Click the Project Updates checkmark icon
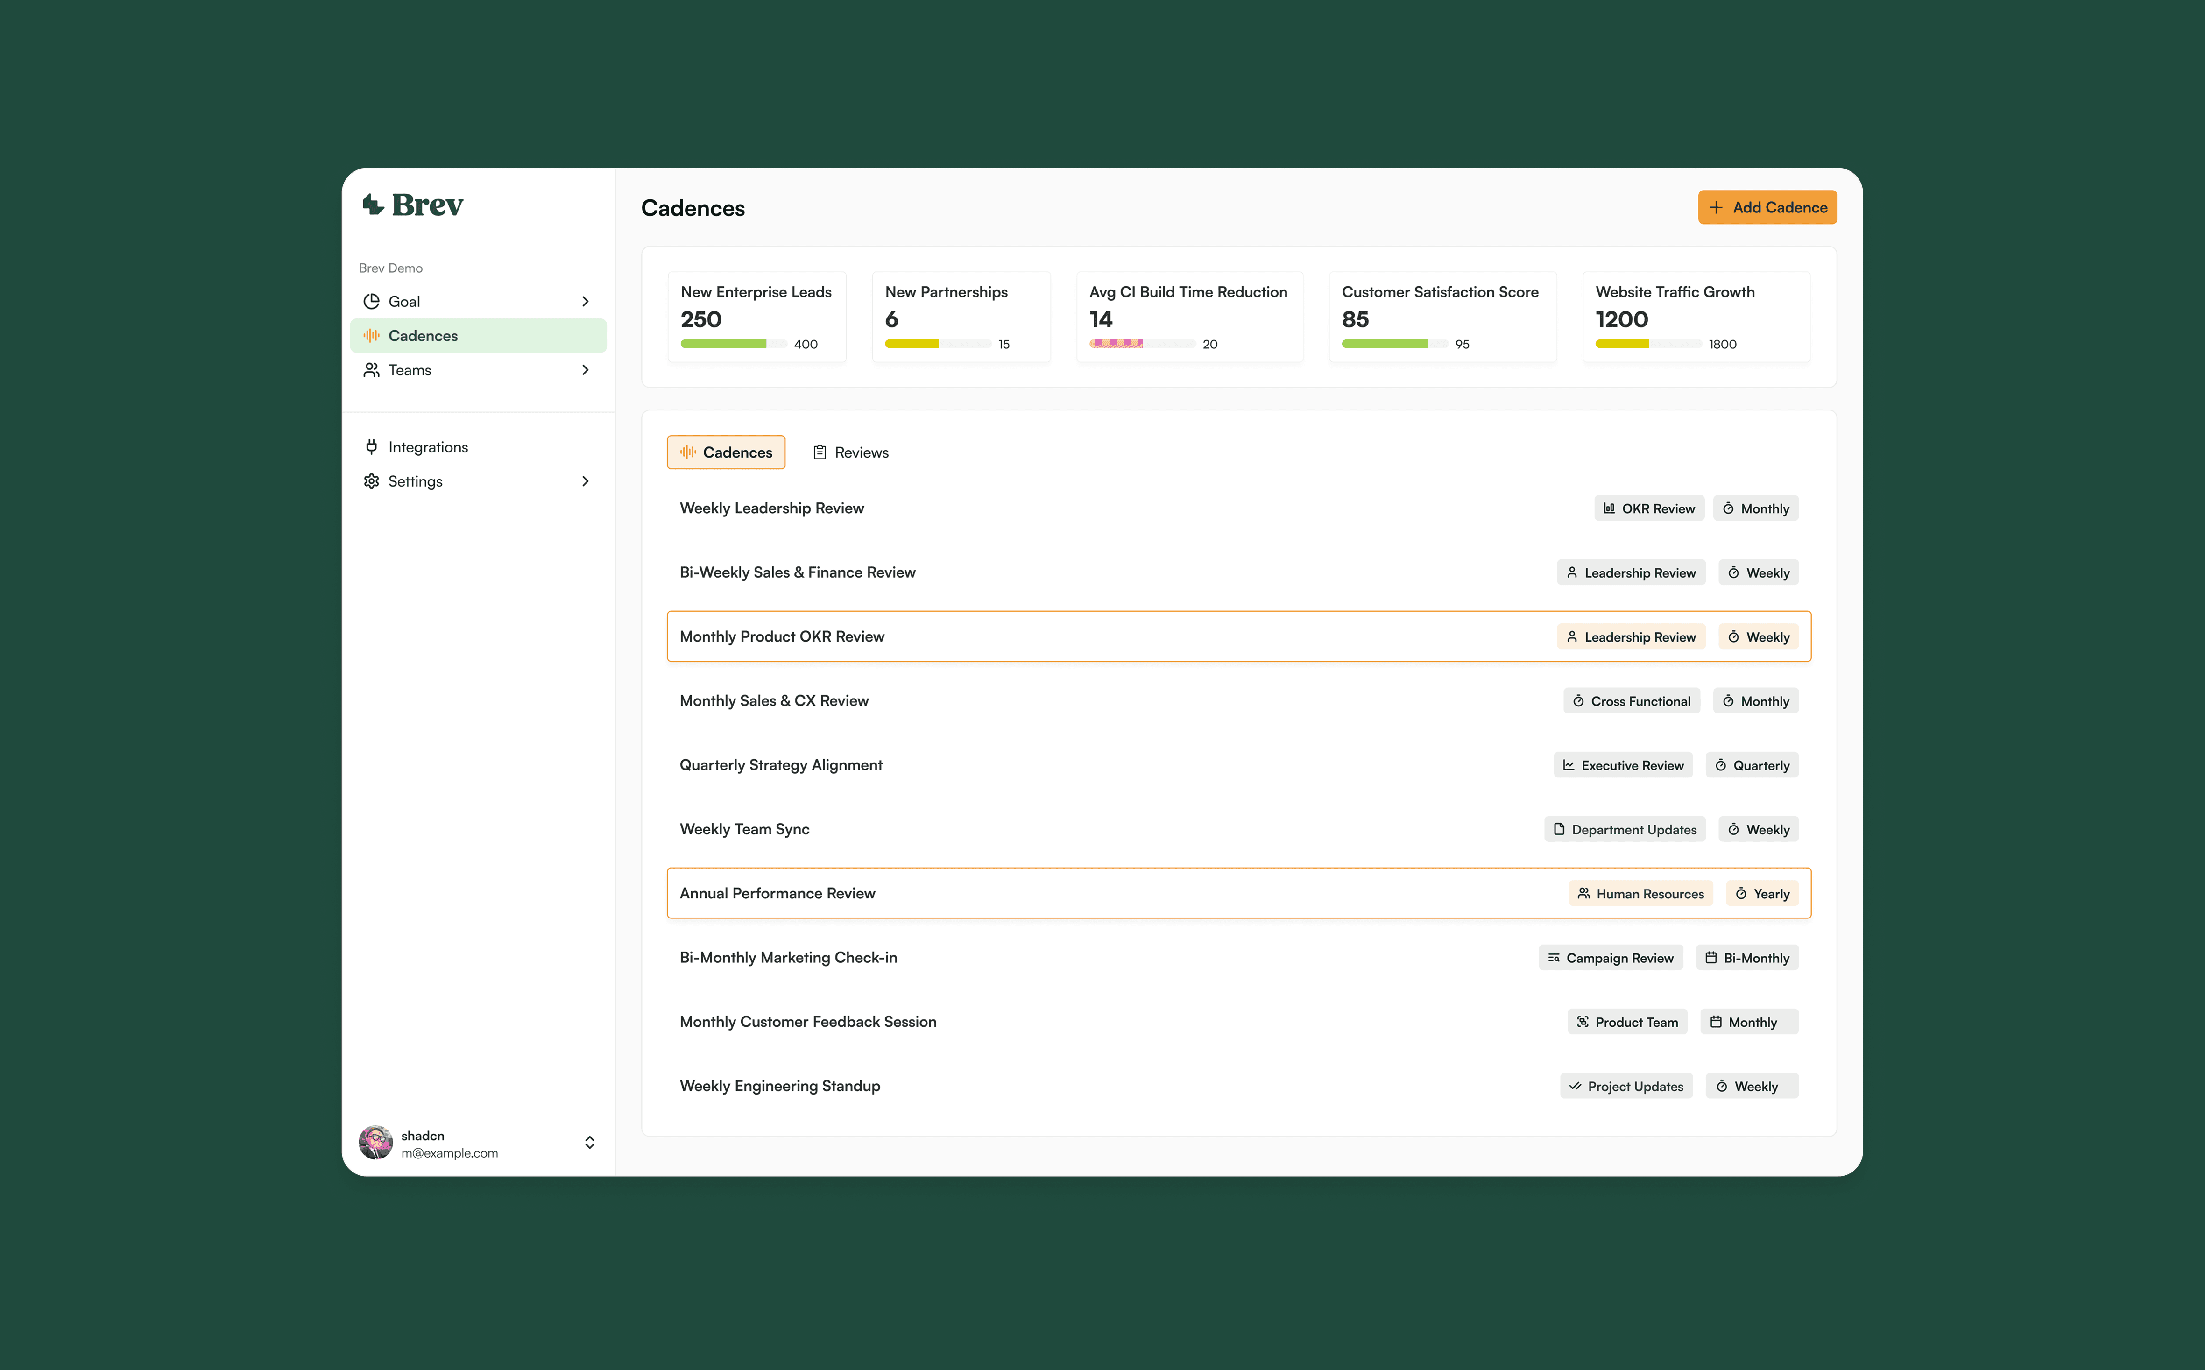The height and width of the screenshot is (1370, 2205). pyautogui.click(x=1576, y=1087)
